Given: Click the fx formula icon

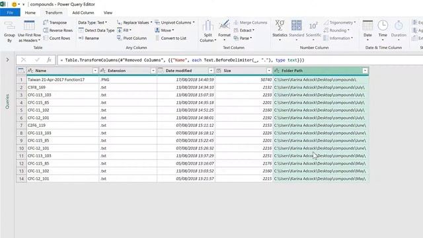Looking at the screenshot, I should 49,60.
